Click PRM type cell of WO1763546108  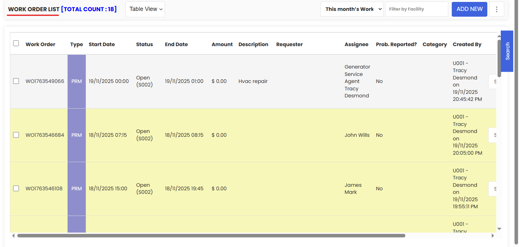click(77, 189)
